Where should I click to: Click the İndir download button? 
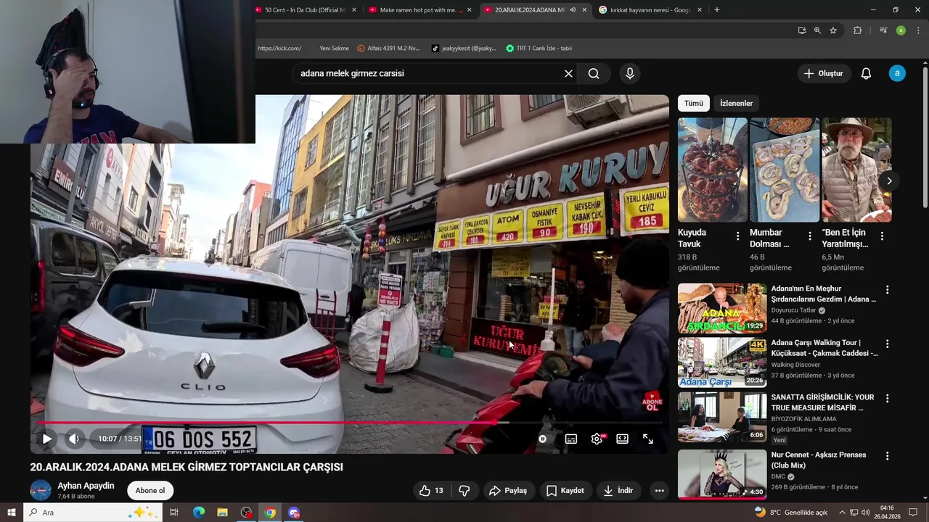pos(618,491)
